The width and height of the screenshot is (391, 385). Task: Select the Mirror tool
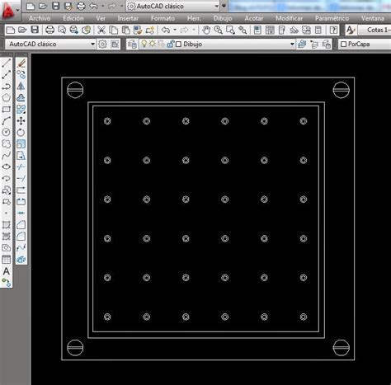[21, 86]
